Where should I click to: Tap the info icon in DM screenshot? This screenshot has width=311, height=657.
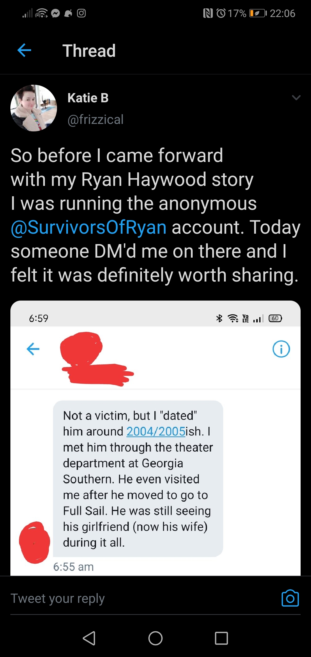pos(281,349)
